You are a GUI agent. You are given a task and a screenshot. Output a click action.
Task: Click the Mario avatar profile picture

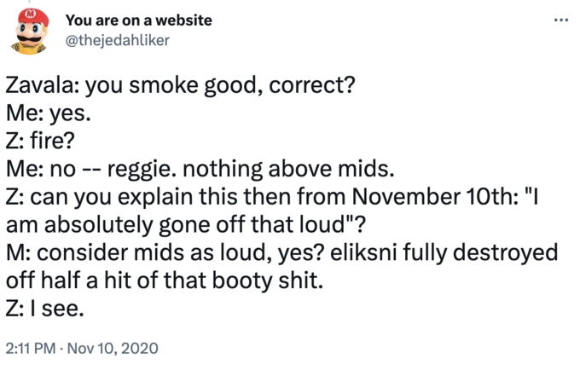point(30,32)
